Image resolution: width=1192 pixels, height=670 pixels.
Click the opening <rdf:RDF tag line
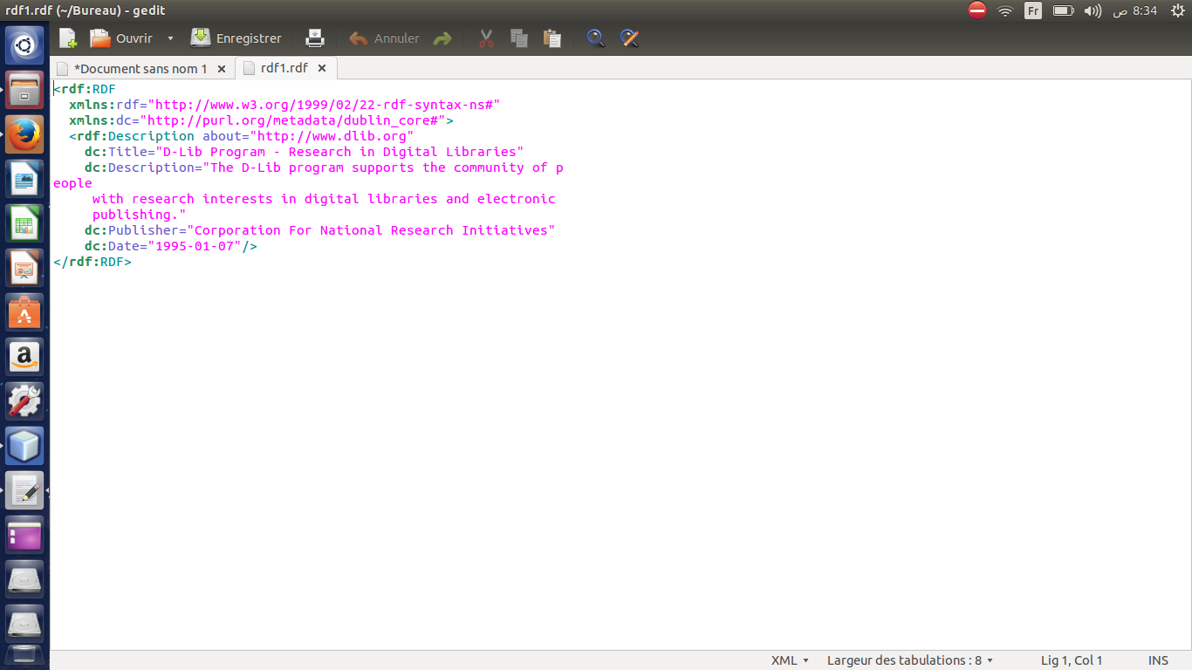click(85, 89)
